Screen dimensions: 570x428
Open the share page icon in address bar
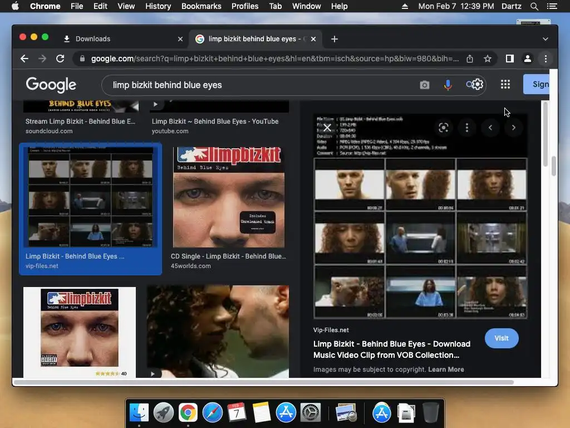[470, 59]
